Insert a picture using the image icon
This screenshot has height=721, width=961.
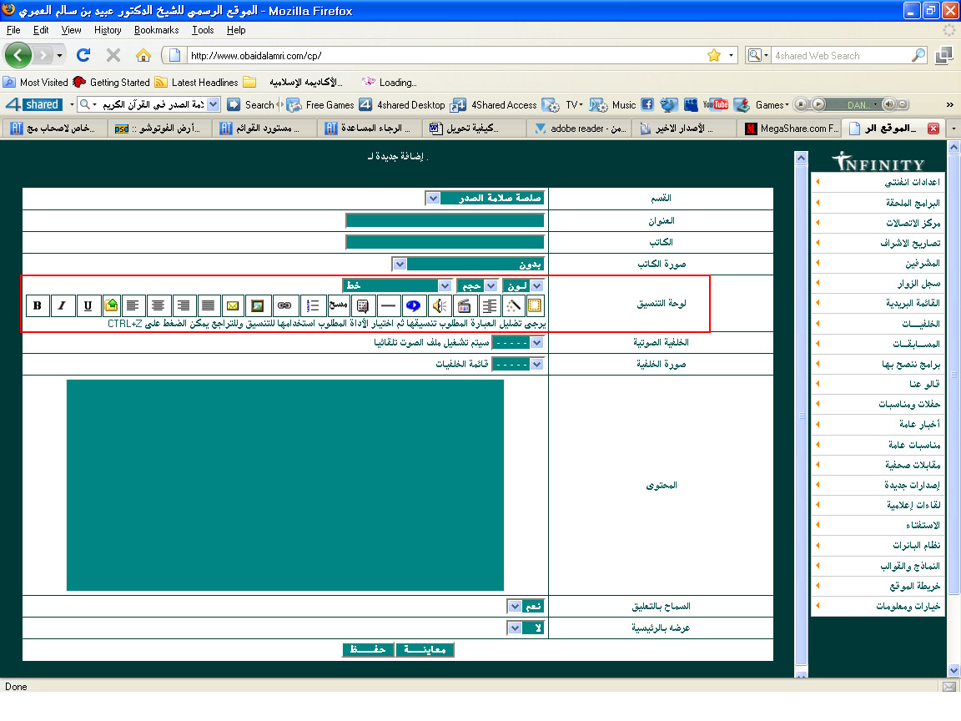point(258,305)
